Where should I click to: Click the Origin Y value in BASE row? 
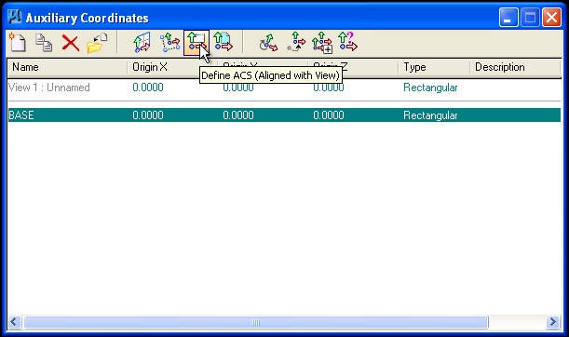(x=238, y=115)
